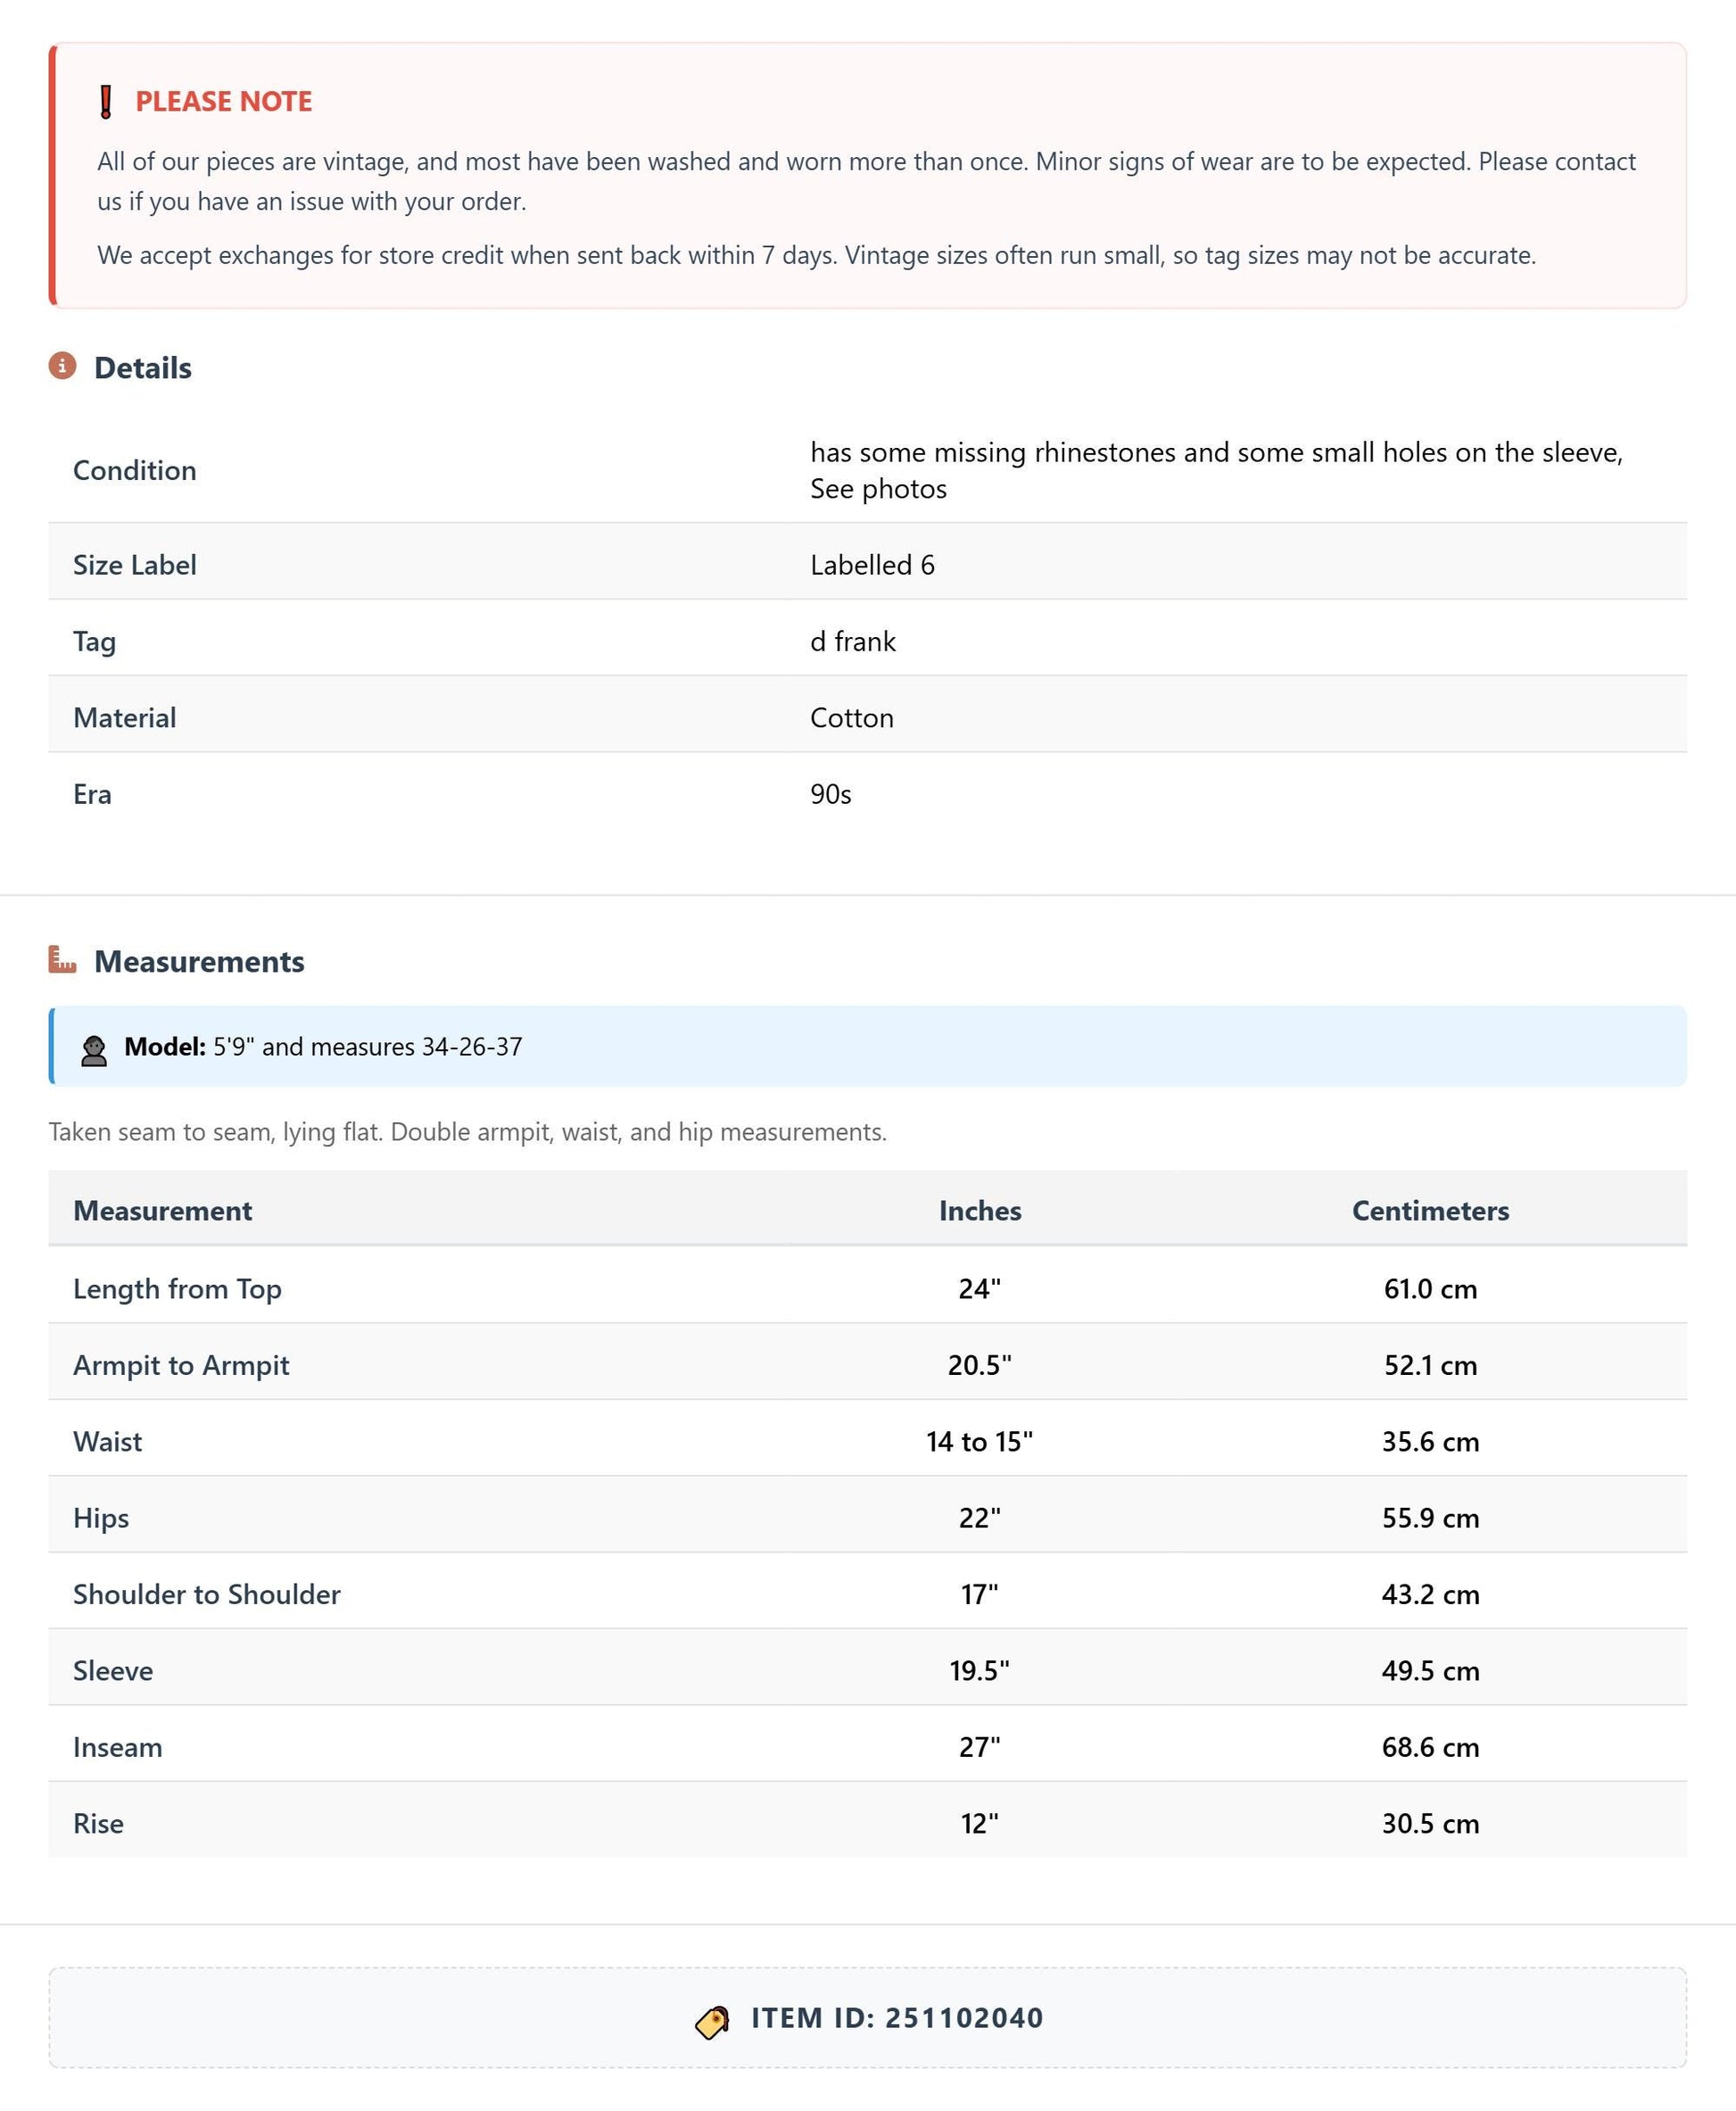The width and height of the screenshot is (1736, 2111).
Task: Select the Item ID 251102040 text
Action: coord(897,2018)
